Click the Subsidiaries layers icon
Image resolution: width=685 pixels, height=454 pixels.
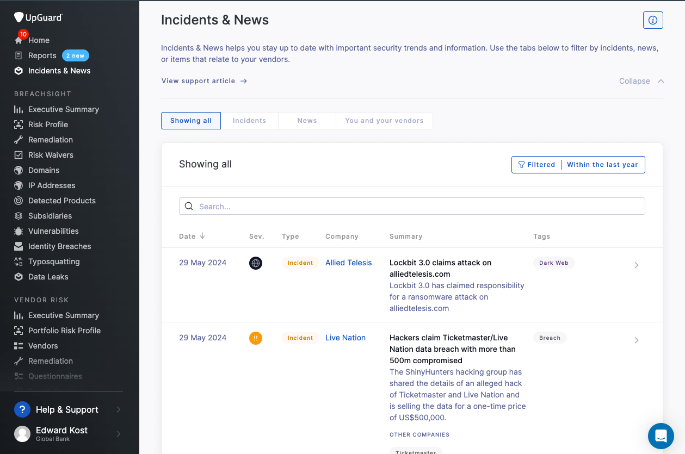pos(18,216)
